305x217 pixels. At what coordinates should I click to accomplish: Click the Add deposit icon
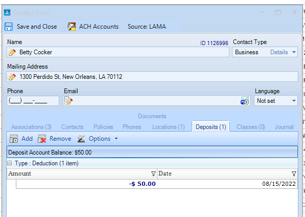[x=14, y=139]
